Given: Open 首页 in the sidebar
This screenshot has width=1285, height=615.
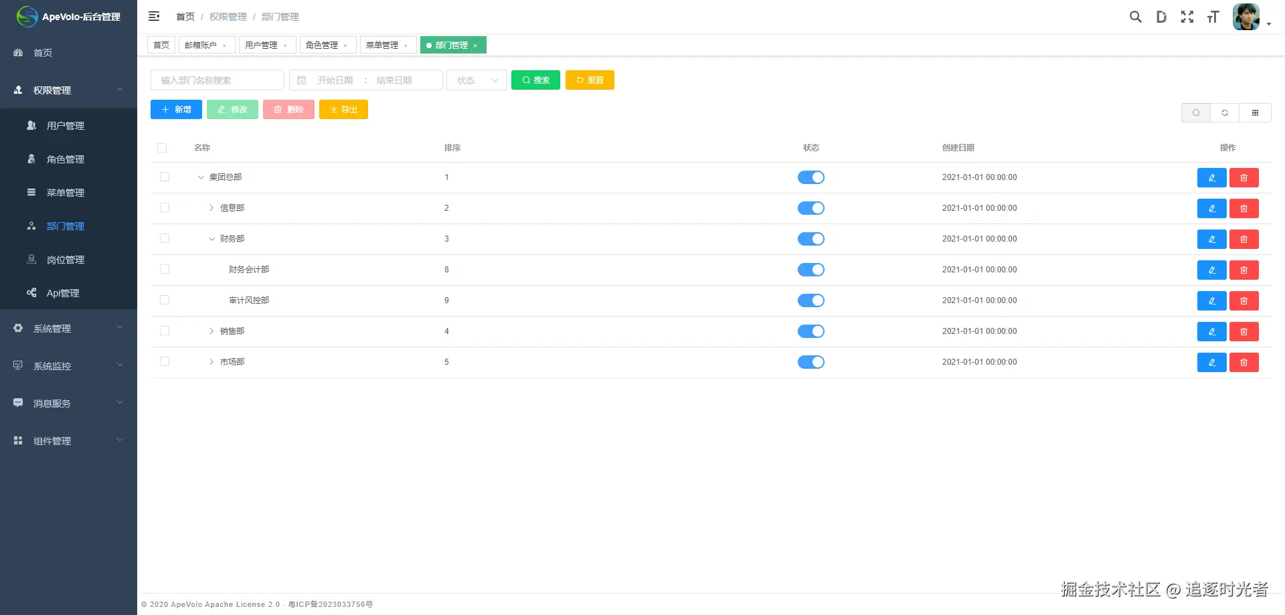Looking at the screenshot, I should [68, 52].
